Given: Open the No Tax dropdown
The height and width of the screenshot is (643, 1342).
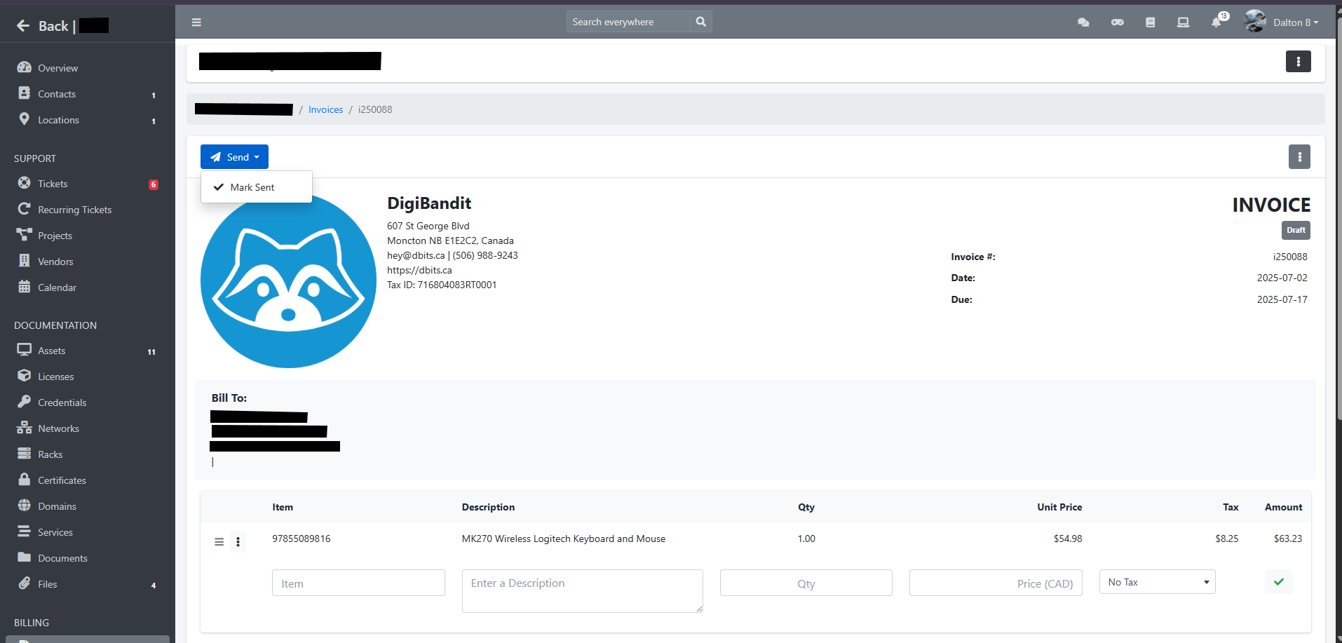Looking at the screenshot, I should click(x=1157, y=582).
